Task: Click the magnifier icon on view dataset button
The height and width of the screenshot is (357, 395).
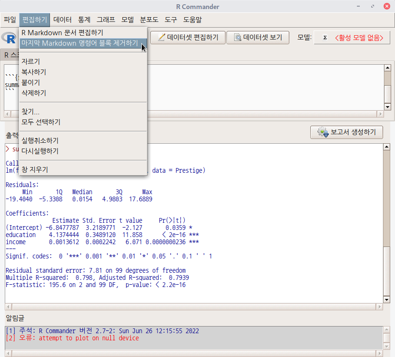Action: tap(237, 37)
